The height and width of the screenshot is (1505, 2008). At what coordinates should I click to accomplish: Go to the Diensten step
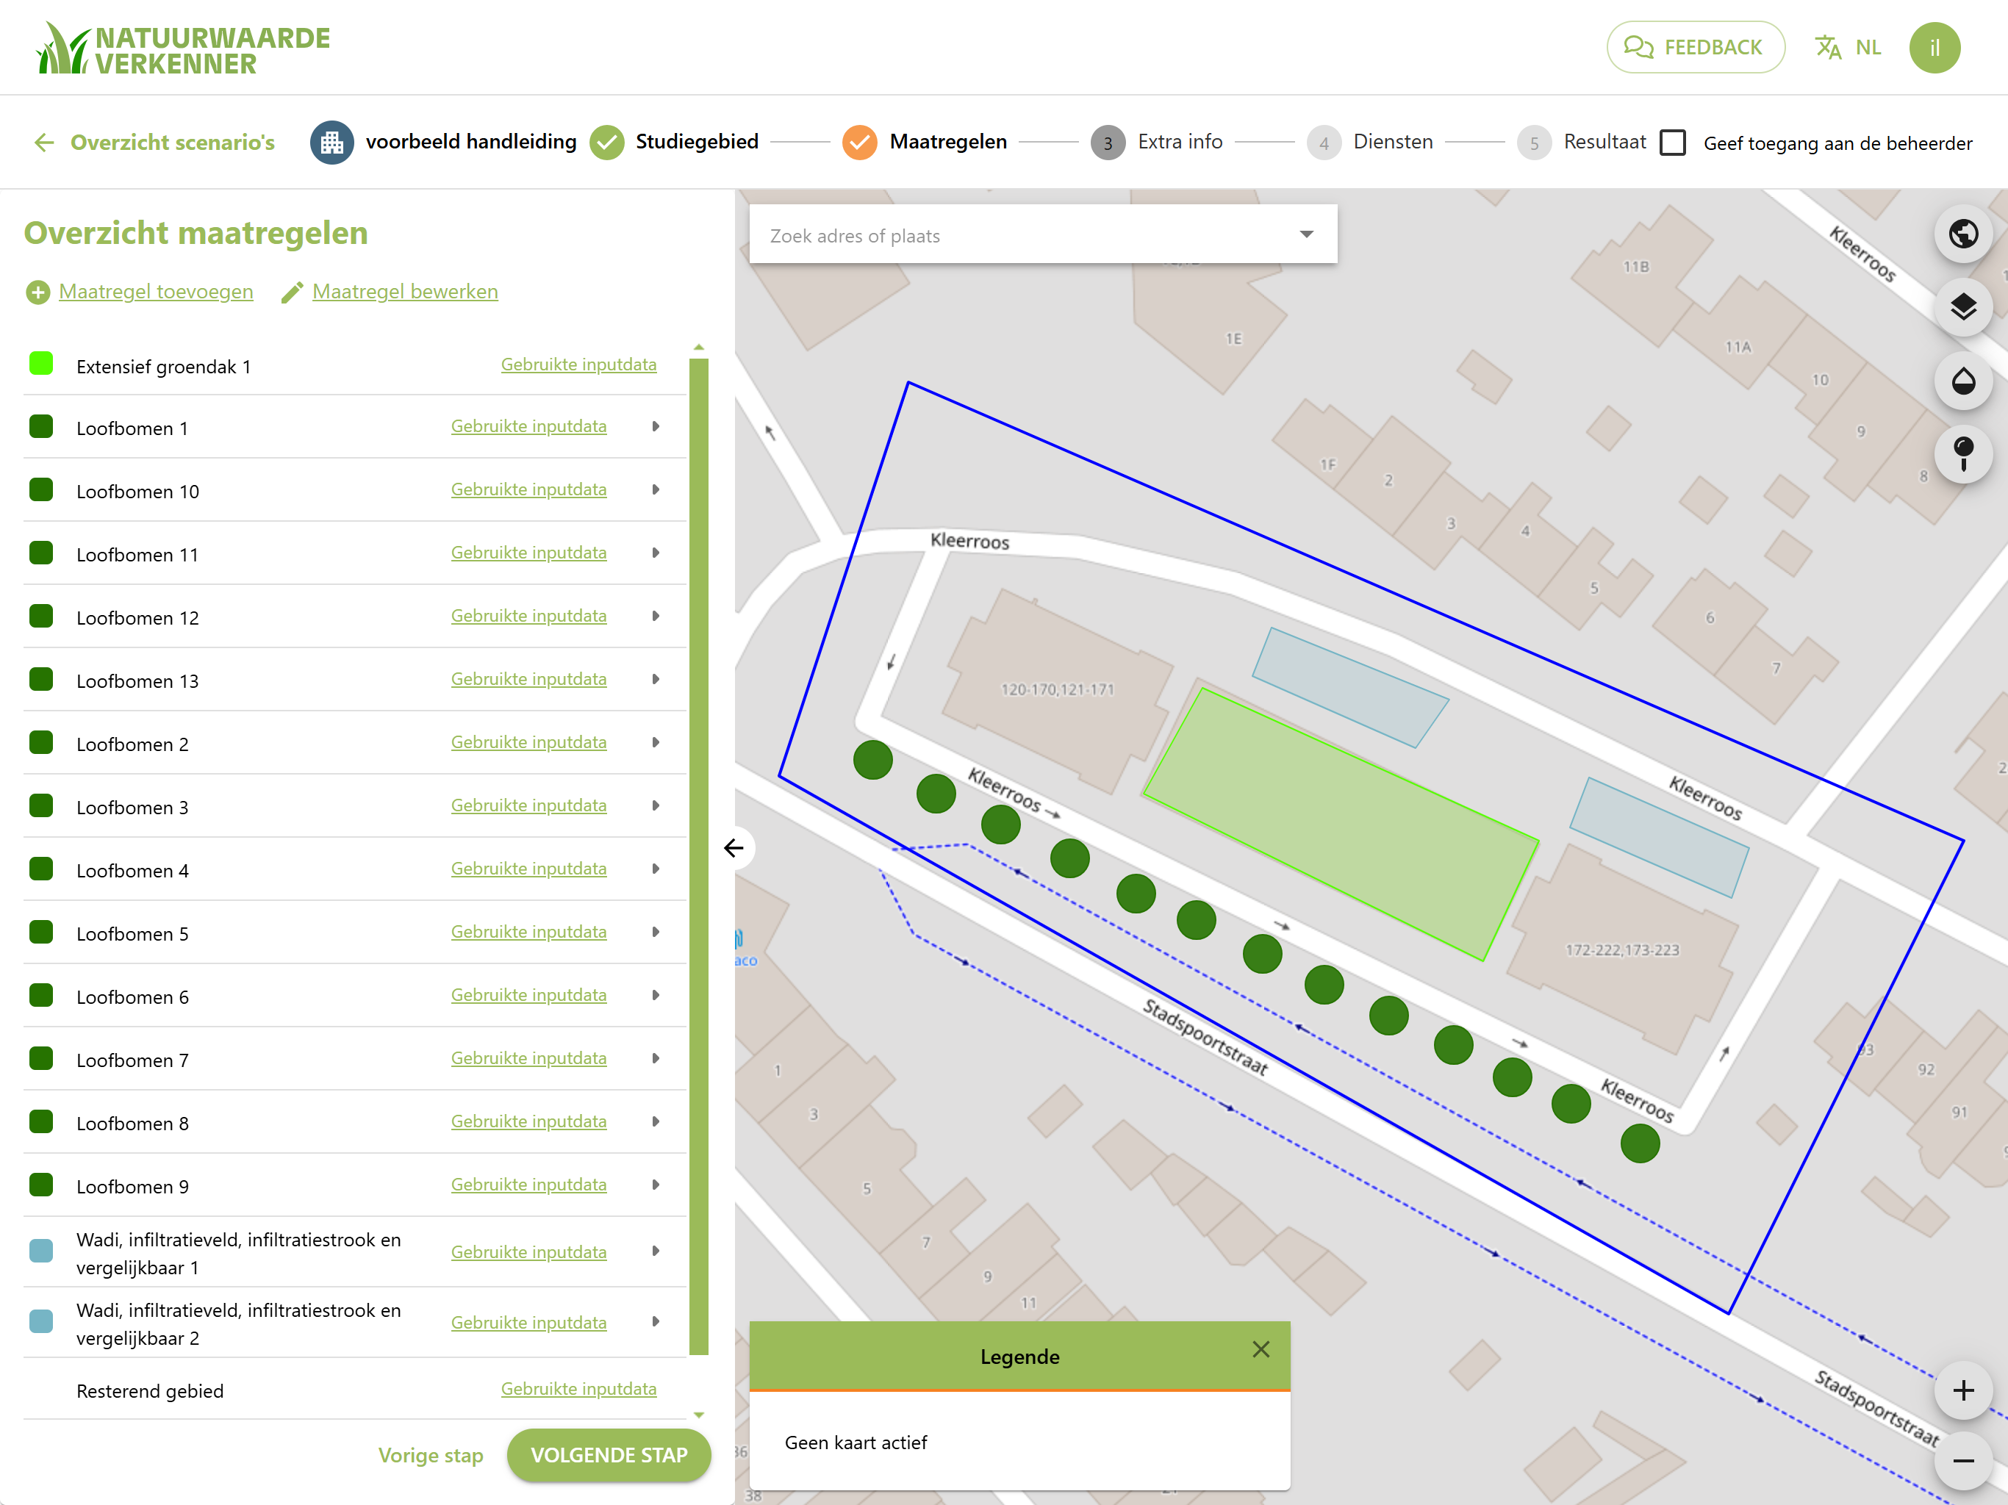1393,143
